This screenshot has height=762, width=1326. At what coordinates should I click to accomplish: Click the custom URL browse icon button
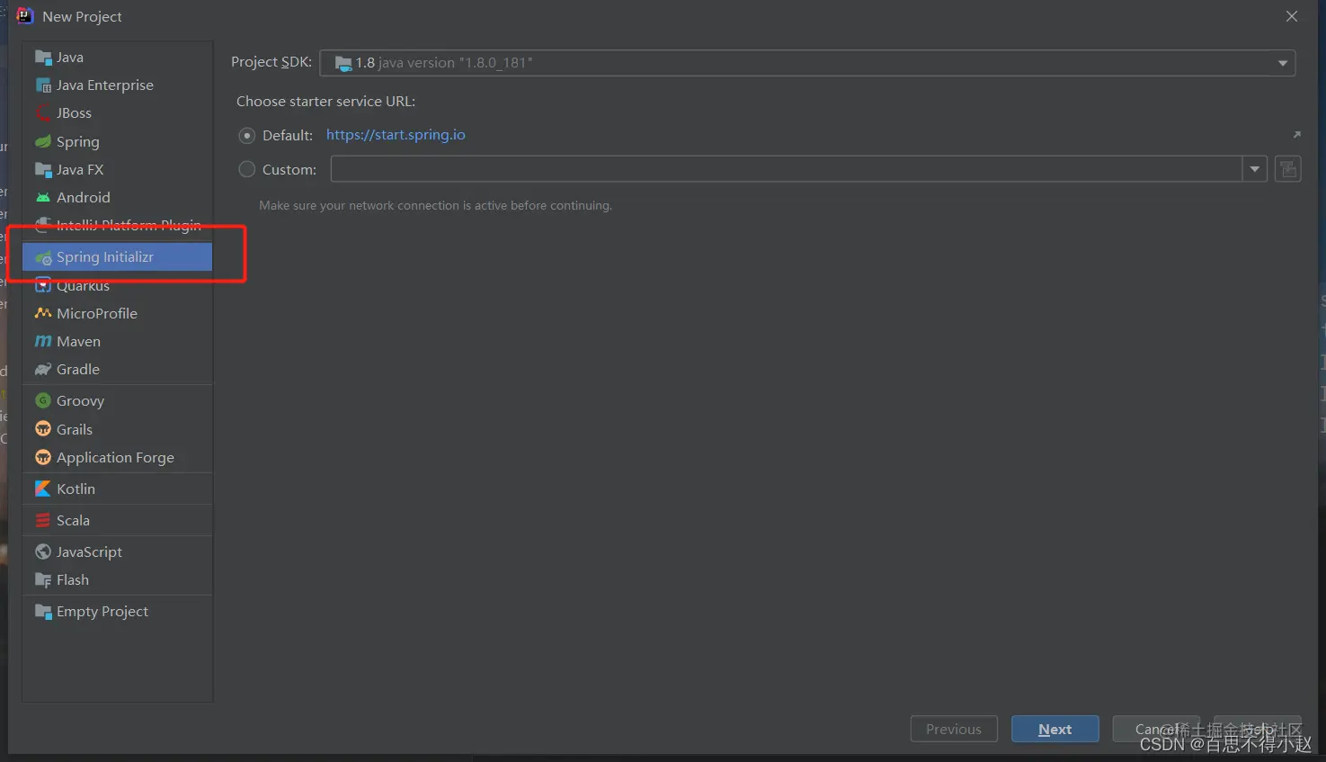1288,168
